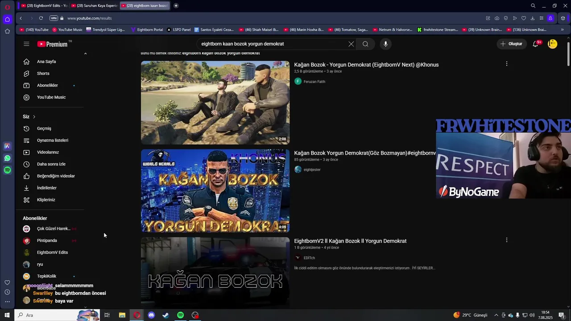Open Steam from the Windows taskbar
The width and height of the screenshot is (571, 321).
[166, 315]
